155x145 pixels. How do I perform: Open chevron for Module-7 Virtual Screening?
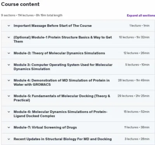coord(9,128)
